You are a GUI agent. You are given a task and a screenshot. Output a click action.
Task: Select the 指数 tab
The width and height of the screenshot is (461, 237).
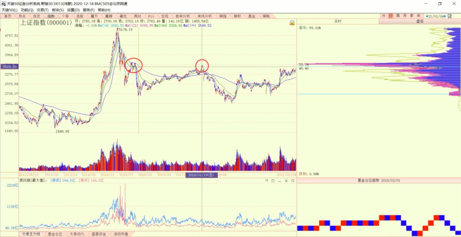tap(51, 16)
